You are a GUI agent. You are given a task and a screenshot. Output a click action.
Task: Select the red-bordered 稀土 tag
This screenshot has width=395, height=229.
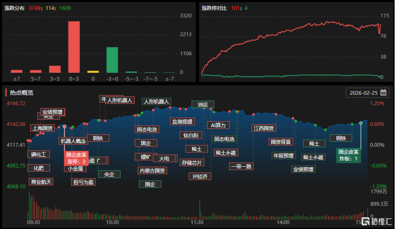[x=197, y=149]
